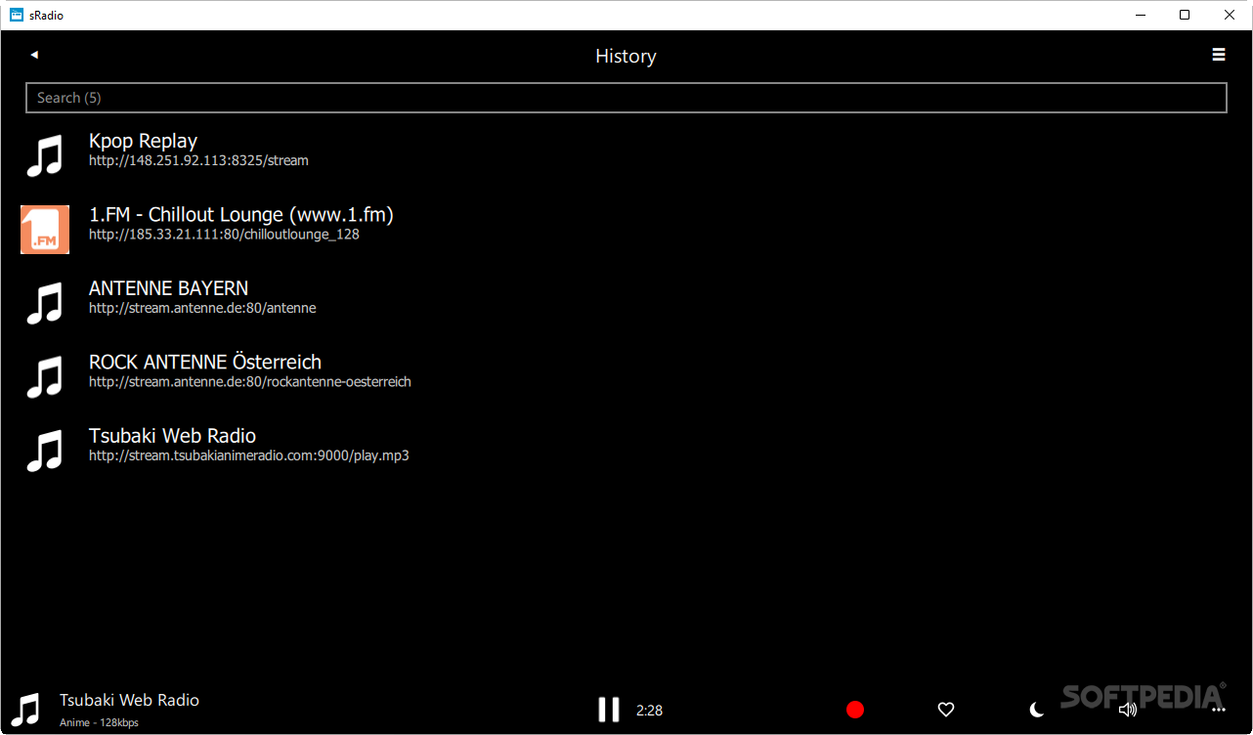Open the hamburger menu in the header

pos(1218,55)
